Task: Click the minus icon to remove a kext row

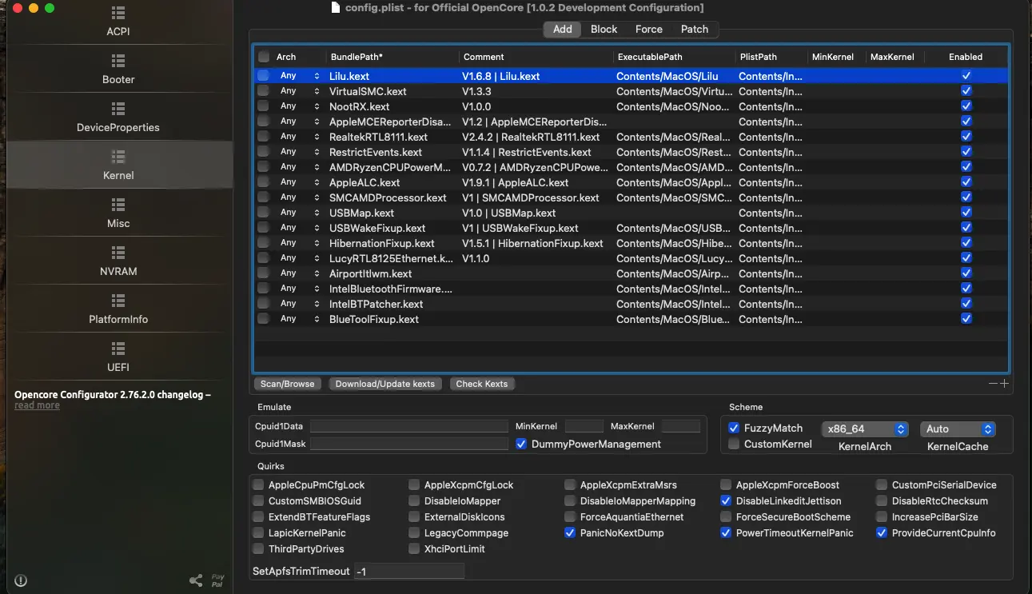Action: point(994,384)
